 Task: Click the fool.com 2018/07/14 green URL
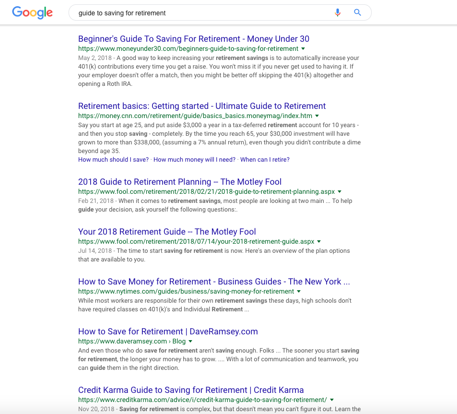click(x=196, y=241)
